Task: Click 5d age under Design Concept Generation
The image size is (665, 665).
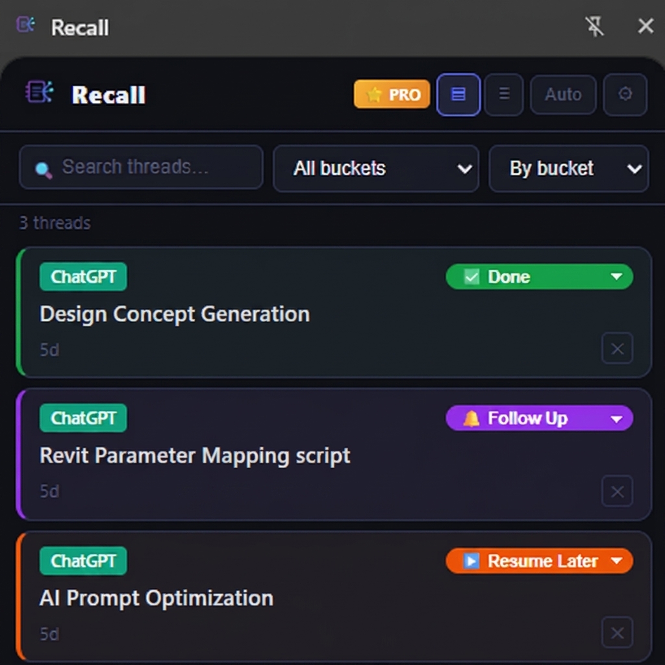Action: tap(49, 350)
